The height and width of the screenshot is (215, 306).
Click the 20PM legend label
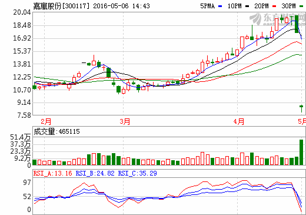(261, 6)
